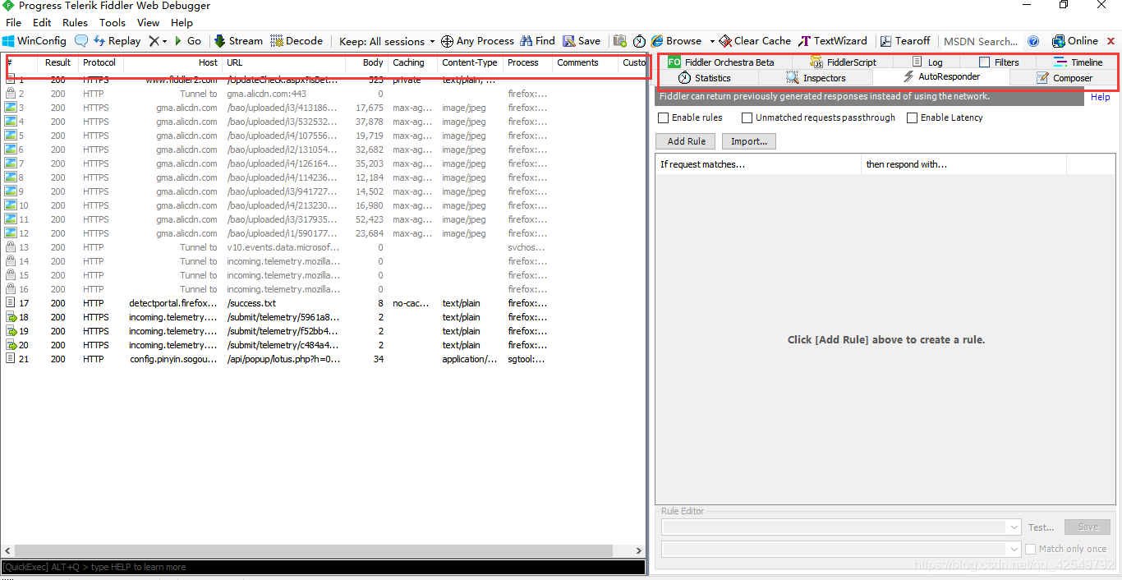This screenshot has height=580, width=1122.
Task: Open the File menu
Action: (13, 23)
